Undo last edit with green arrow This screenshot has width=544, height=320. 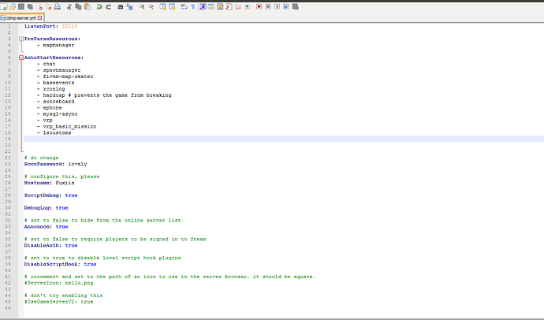point(99,6)
